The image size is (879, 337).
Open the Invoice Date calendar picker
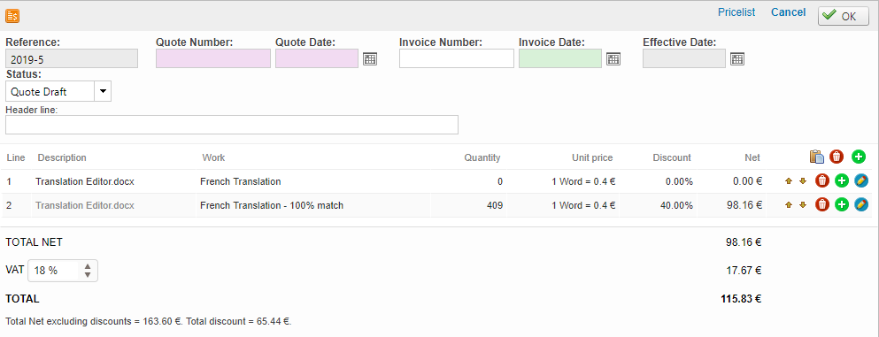pos(613,58)
